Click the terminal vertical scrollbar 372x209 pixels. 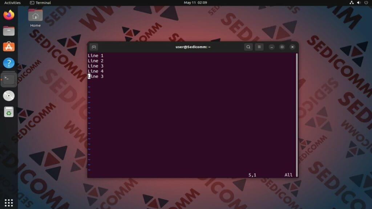297,115
